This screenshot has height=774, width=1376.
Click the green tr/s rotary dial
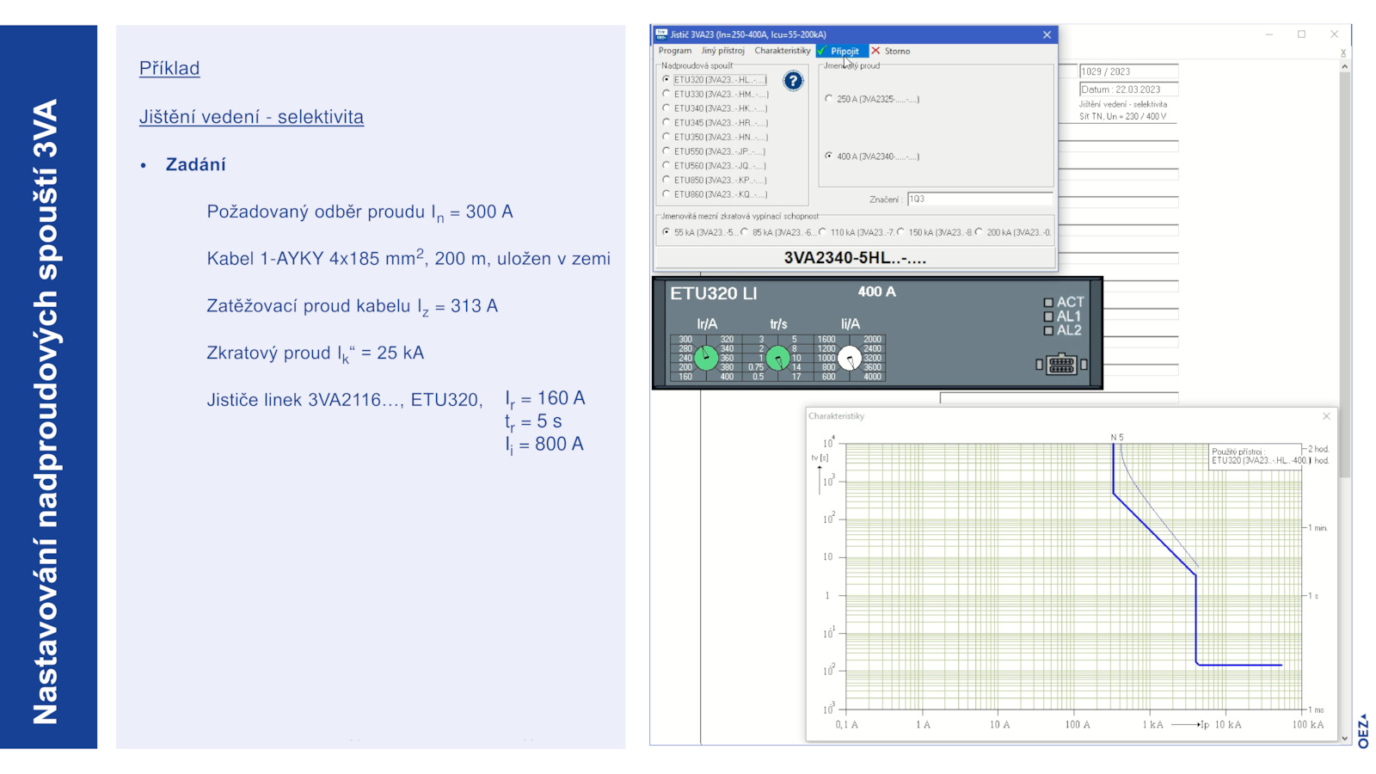777,357
